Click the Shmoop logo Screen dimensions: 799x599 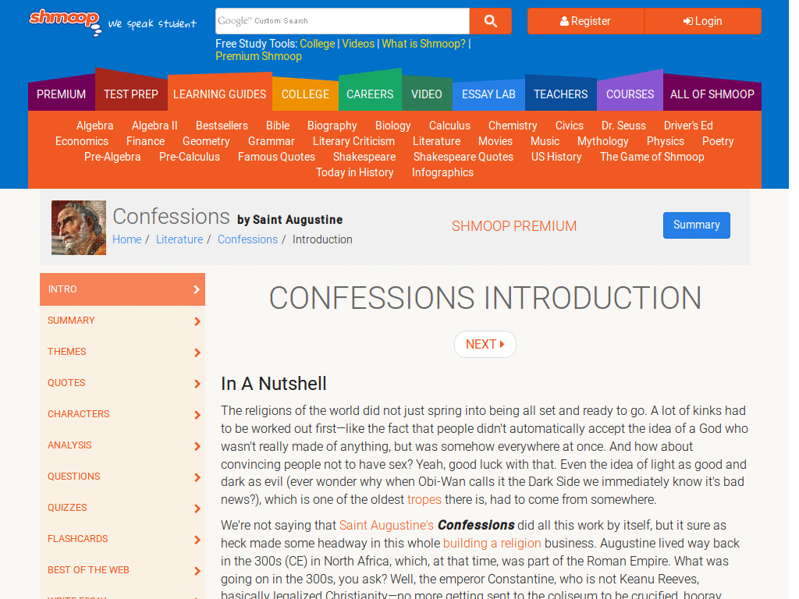65,22
